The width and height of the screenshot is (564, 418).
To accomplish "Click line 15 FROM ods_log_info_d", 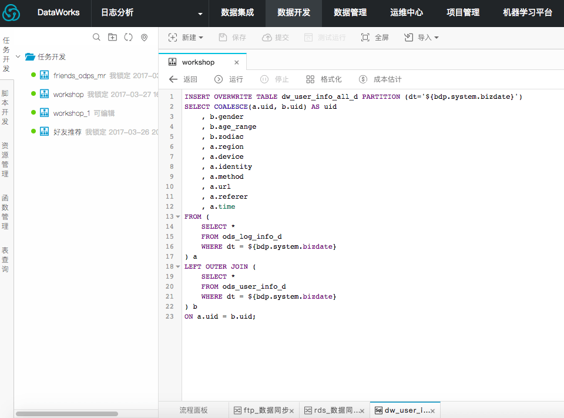I will [241, 236].
